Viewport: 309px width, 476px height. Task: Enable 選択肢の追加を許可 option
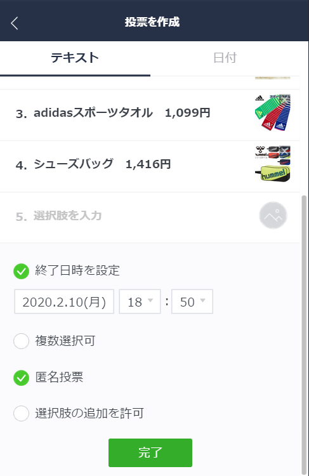point(21,413)
